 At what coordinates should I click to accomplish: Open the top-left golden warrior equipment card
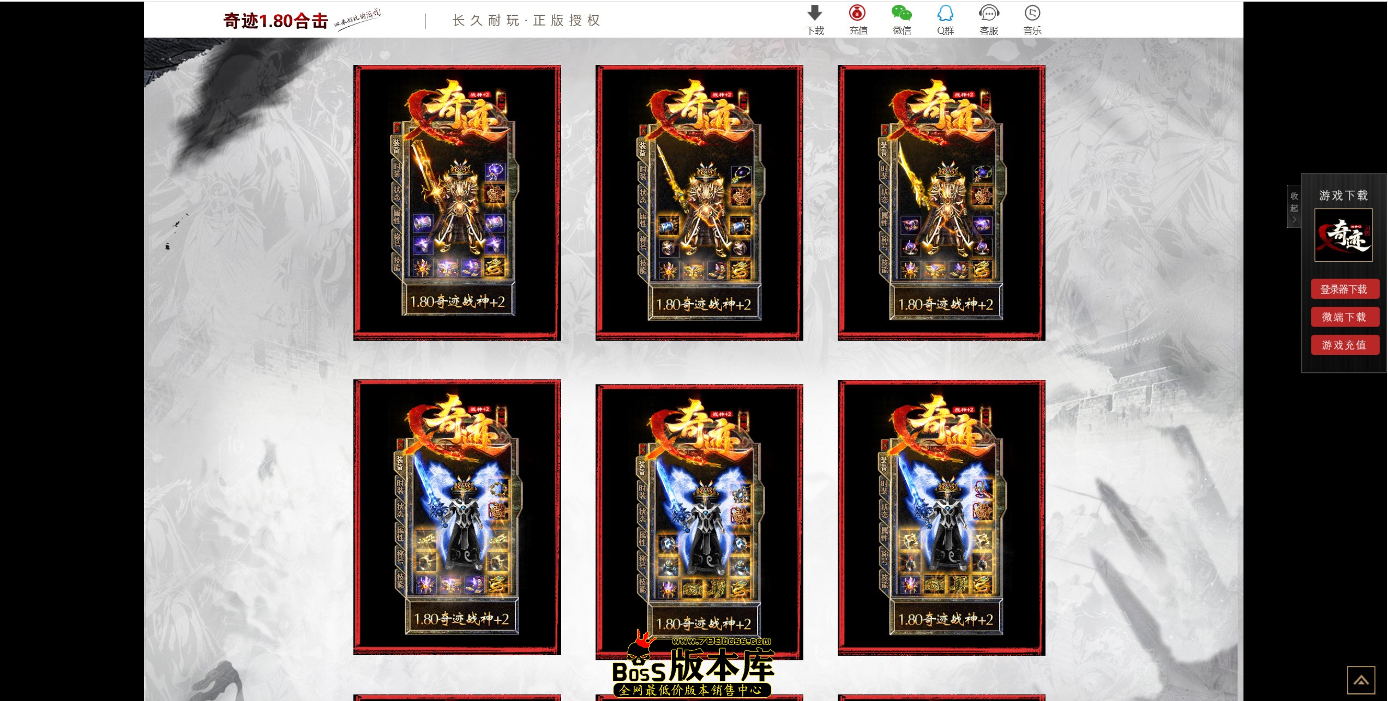[457, 202]
